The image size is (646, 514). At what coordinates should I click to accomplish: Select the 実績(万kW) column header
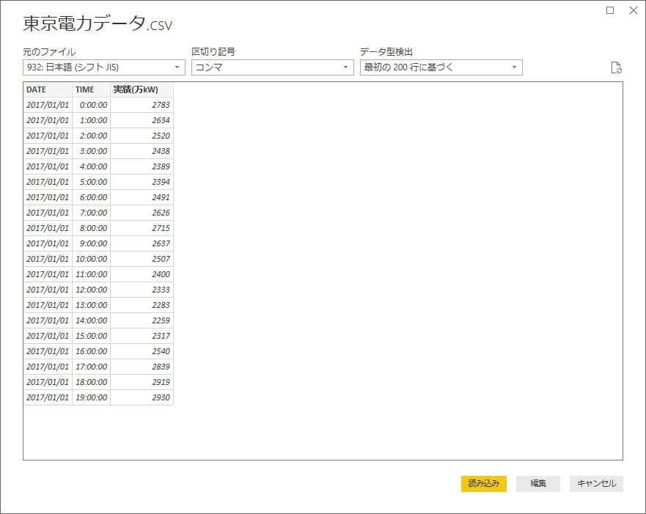click(142, 89)
